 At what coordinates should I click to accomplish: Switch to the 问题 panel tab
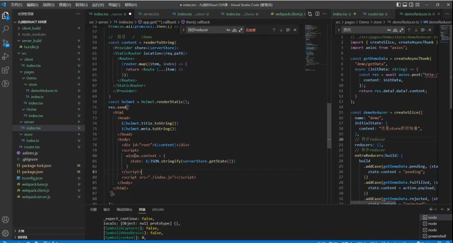(x=93, y=210)
